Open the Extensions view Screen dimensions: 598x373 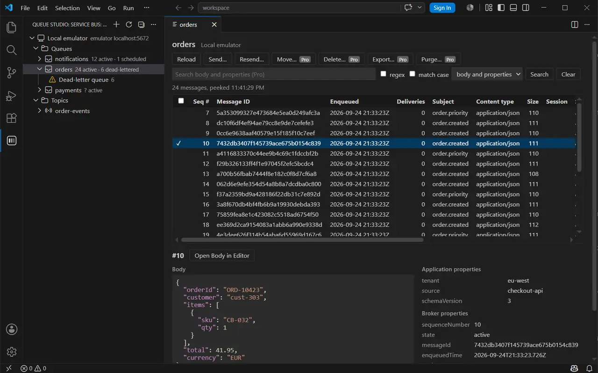(x=12, y=118)
